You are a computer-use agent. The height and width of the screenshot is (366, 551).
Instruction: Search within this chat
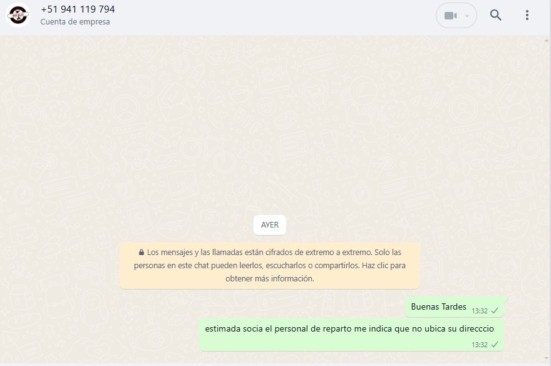point(495,16)
